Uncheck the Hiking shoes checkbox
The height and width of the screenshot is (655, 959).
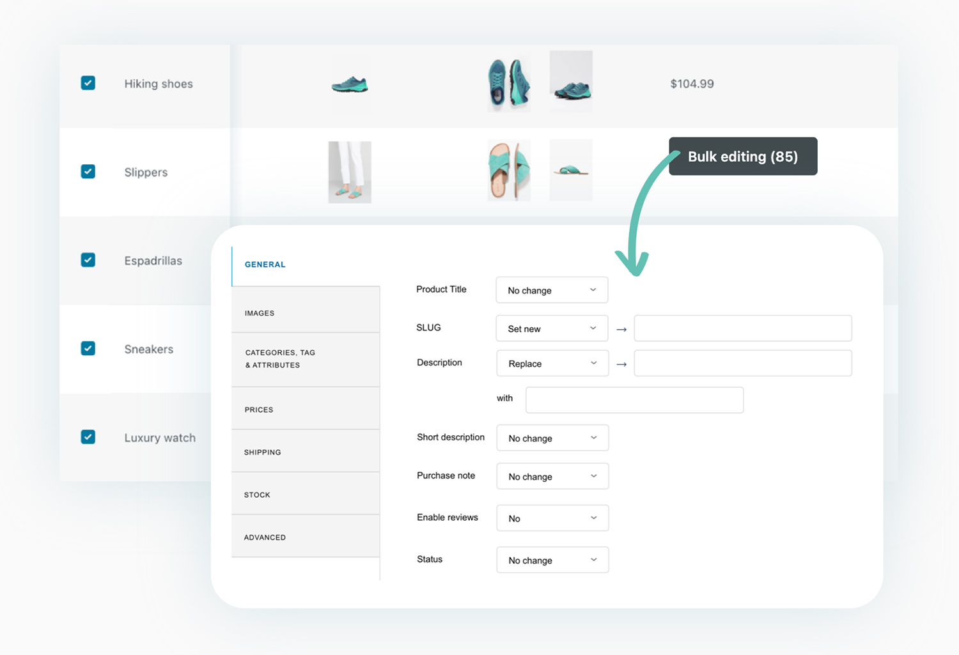coord(88,83)
